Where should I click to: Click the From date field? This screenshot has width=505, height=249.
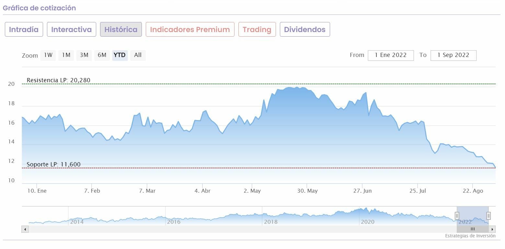coord(391,55)
